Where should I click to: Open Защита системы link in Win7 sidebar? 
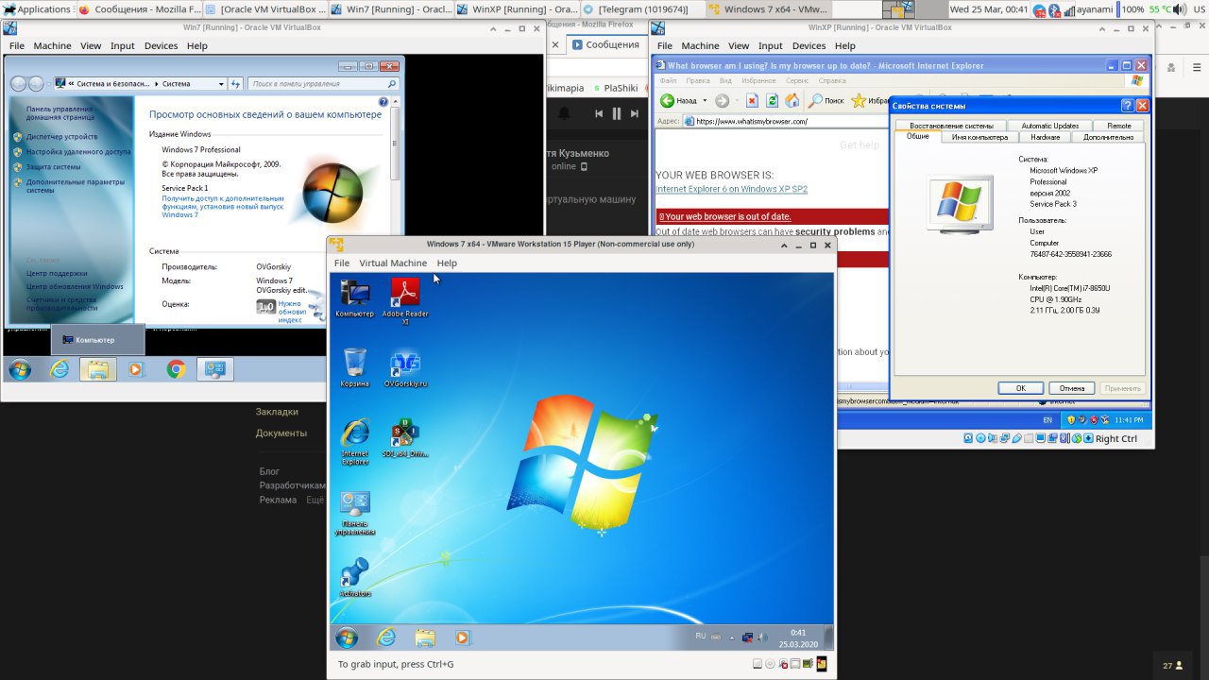(53, 167)
